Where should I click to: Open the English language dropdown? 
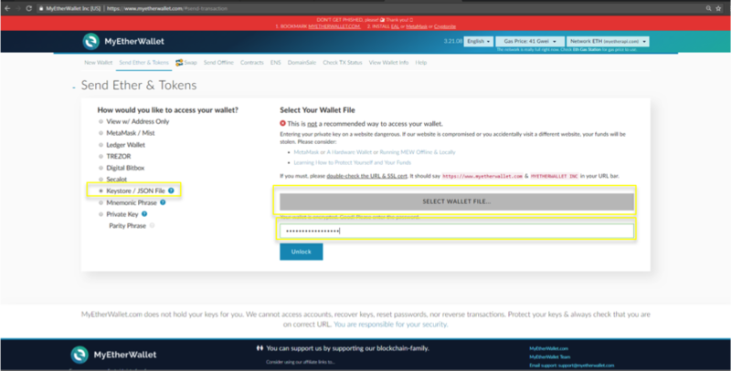(x=478, y=41)
